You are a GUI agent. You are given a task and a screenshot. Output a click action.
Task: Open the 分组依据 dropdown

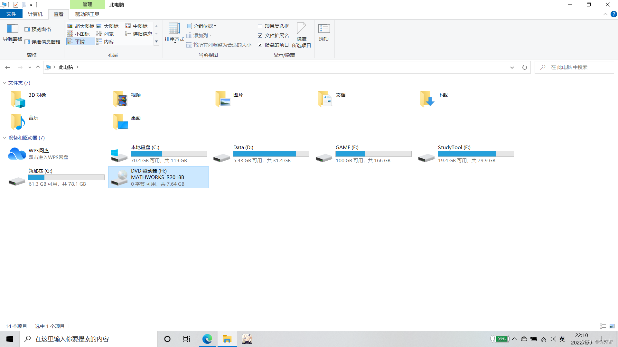(x=202, y=26)
